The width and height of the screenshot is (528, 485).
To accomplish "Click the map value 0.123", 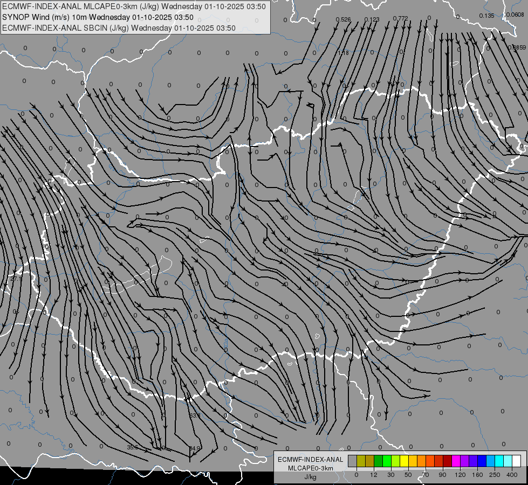I will click(372, 19).
